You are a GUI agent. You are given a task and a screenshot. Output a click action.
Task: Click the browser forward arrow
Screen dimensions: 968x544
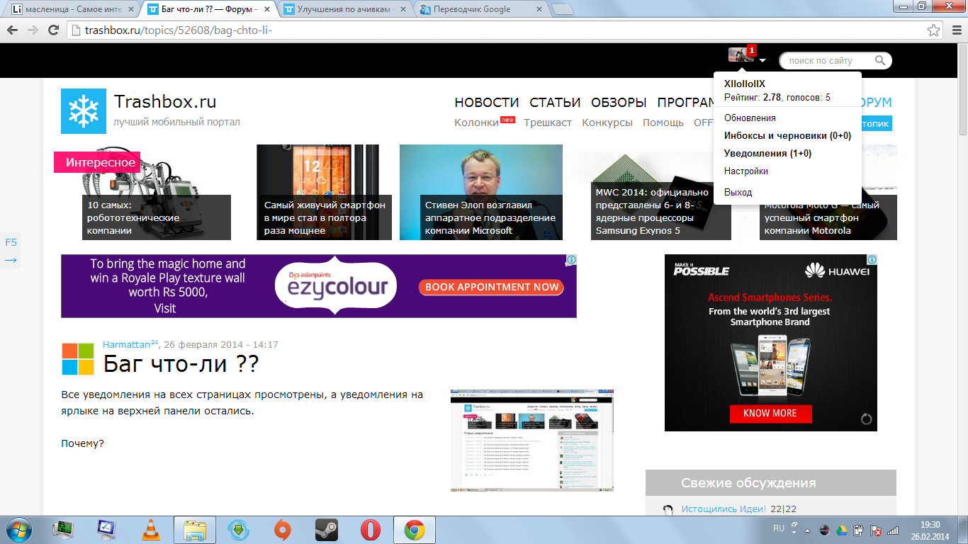33,30
